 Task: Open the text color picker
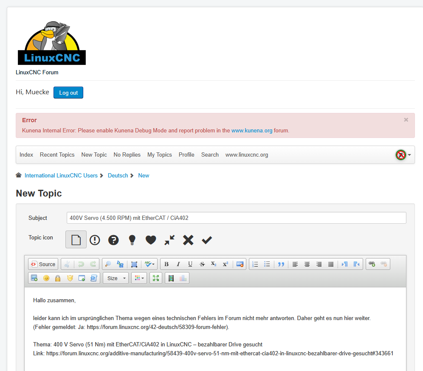138,278
